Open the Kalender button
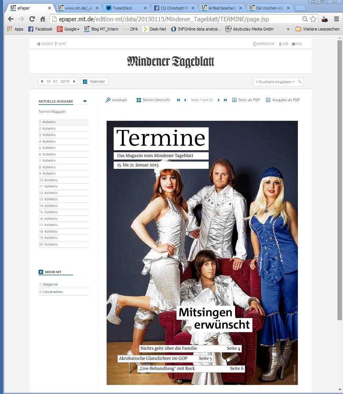Image resolution: width=343 pixels, height=394 pixels. coord(95,82)
